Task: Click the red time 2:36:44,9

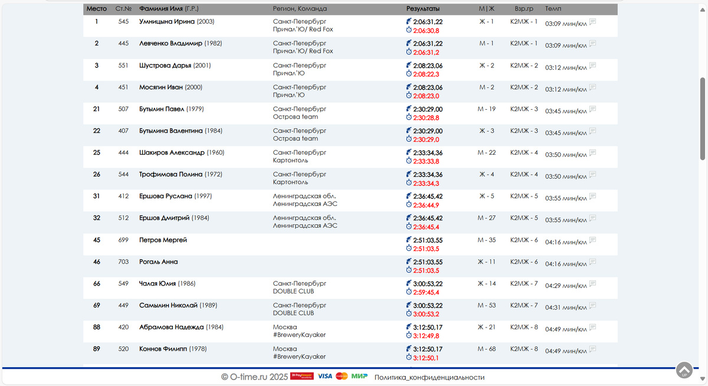Action: point(426,205)
